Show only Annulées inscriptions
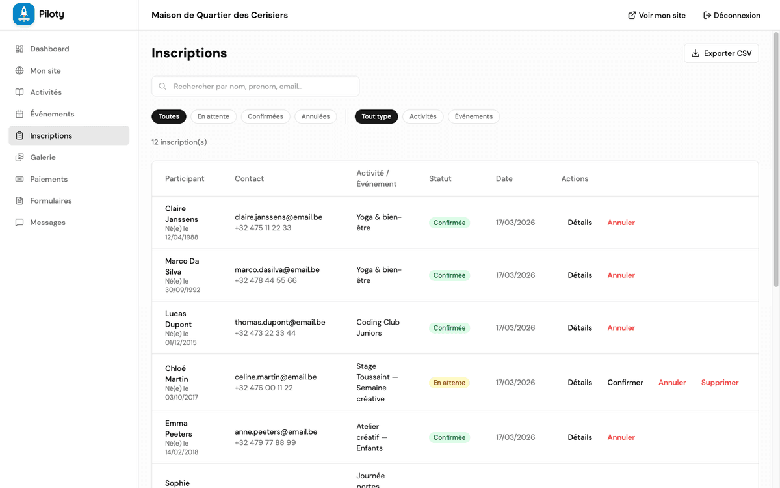The width and height of the screenshot is (780, 488). pyautogui.click(x=315, y=116)
